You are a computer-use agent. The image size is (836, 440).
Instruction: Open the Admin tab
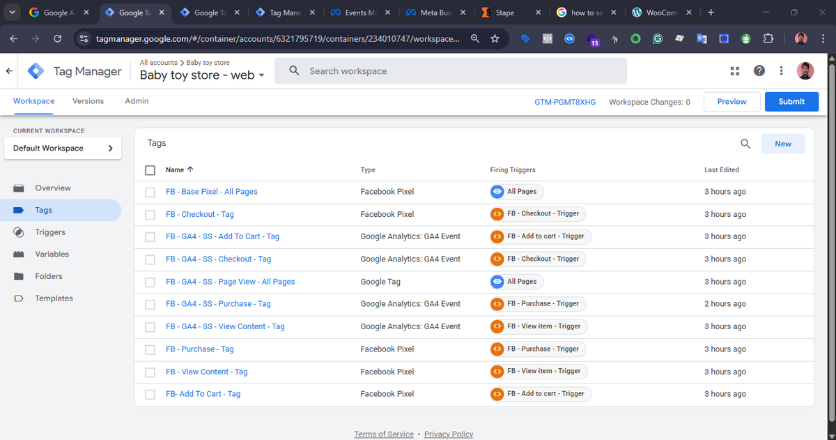coord(136,101)
